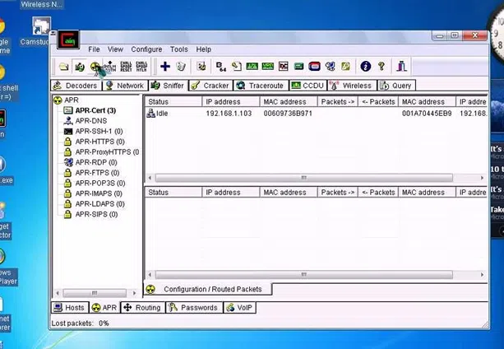
Task: Switch to the Cracker tab
Action: (210, 86)
